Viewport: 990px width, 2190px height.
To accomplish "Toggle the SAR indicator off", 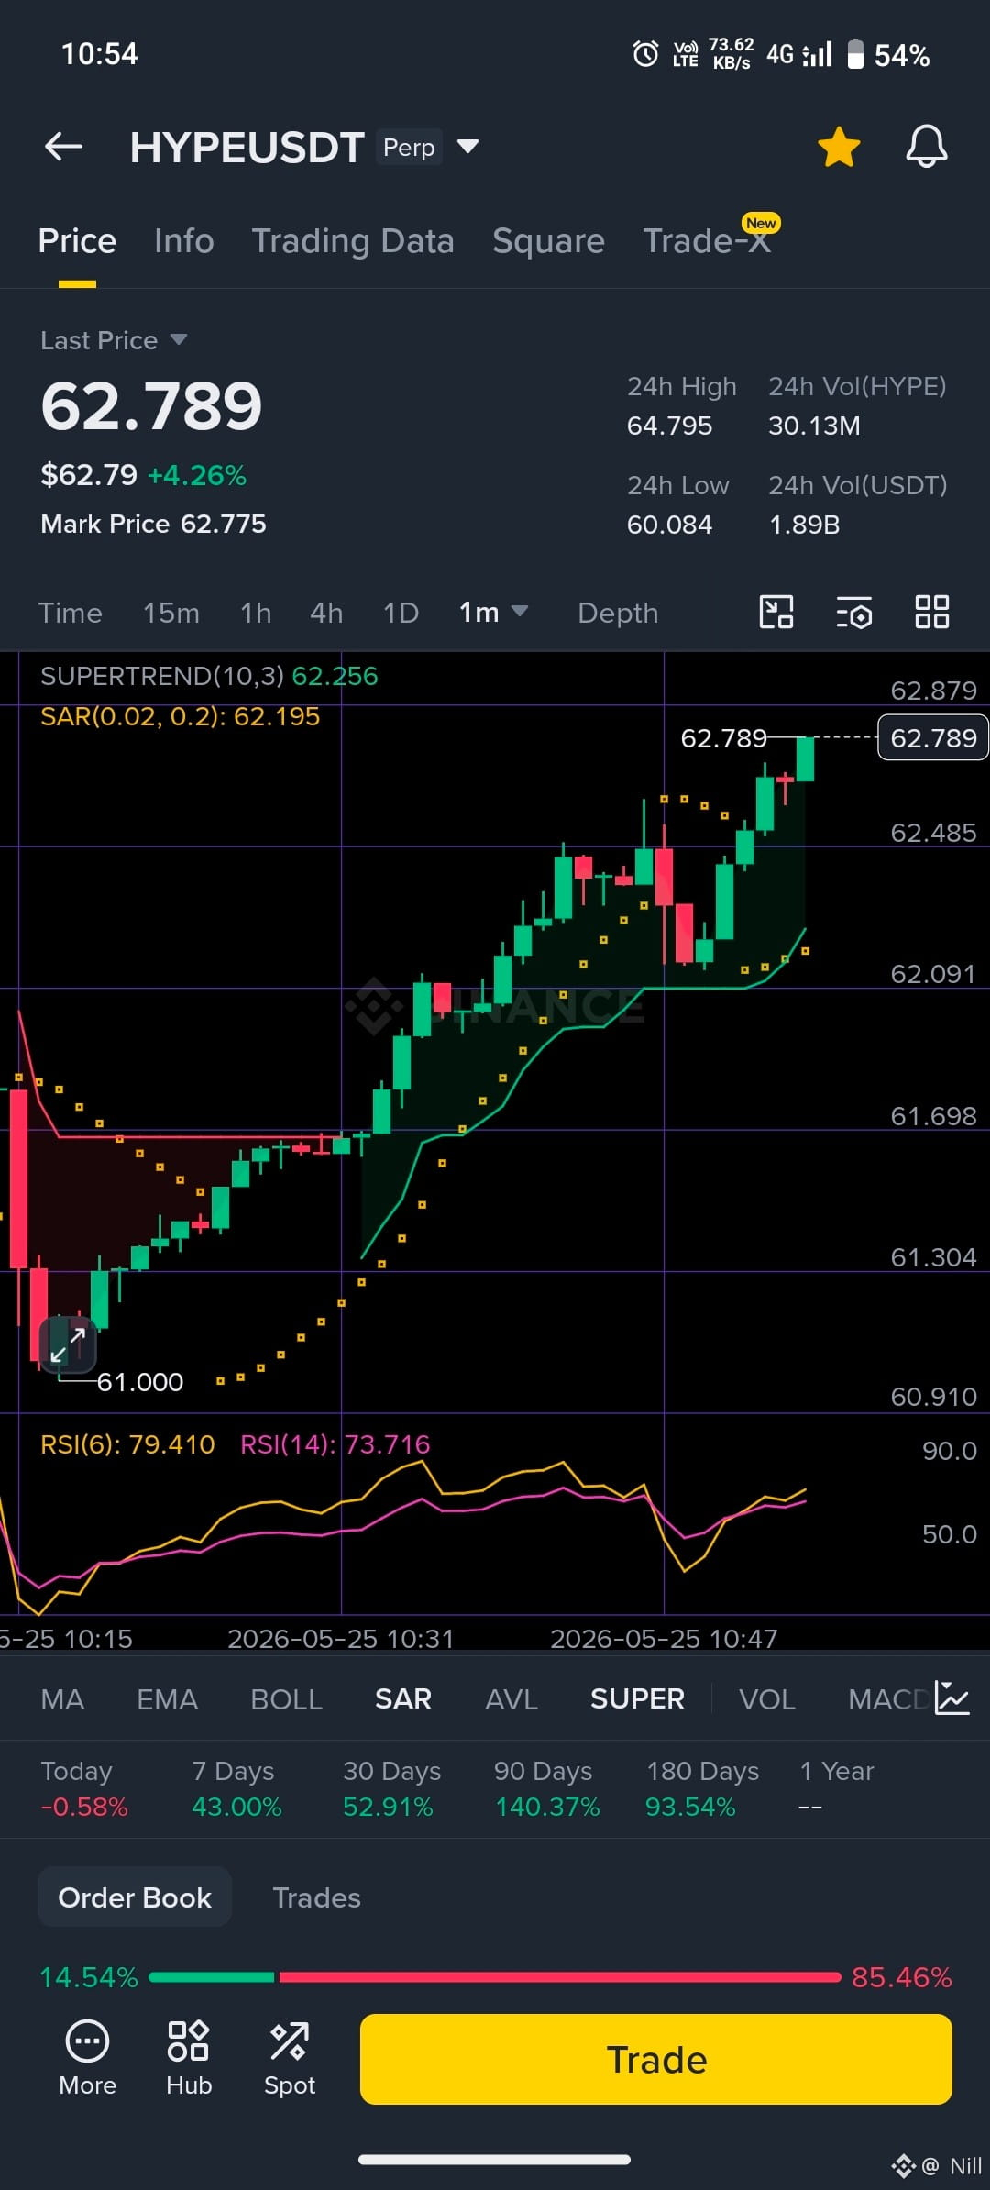I will pyautogui.click(x=403, y=1699).
